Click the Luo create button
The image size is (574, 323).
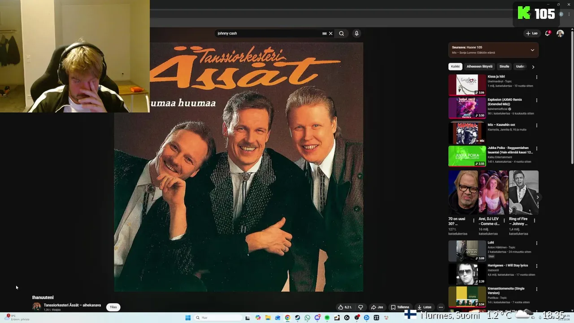(x=532, y=33)
